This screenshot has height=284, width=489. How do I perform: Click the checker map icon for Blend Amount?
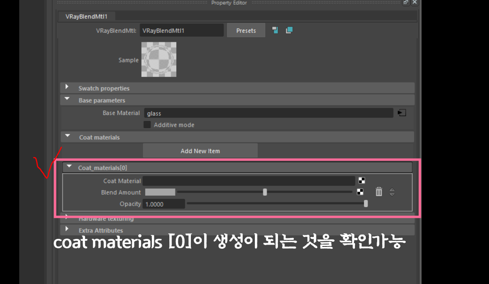click(x=360, y=192)
